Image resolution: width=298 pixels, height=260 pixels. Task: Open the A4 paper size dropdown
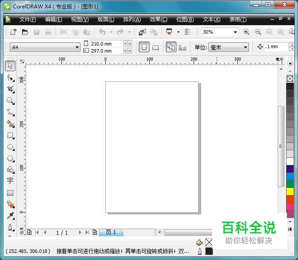pyautogui.click(x=45, y=47)
